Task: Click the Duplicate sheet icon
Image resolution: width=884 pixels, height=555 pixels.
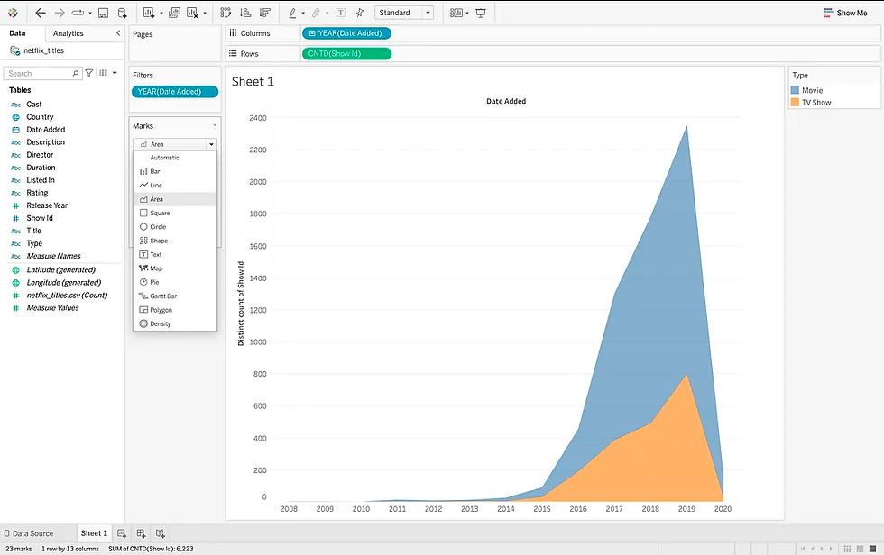Action: click(174, 13)
